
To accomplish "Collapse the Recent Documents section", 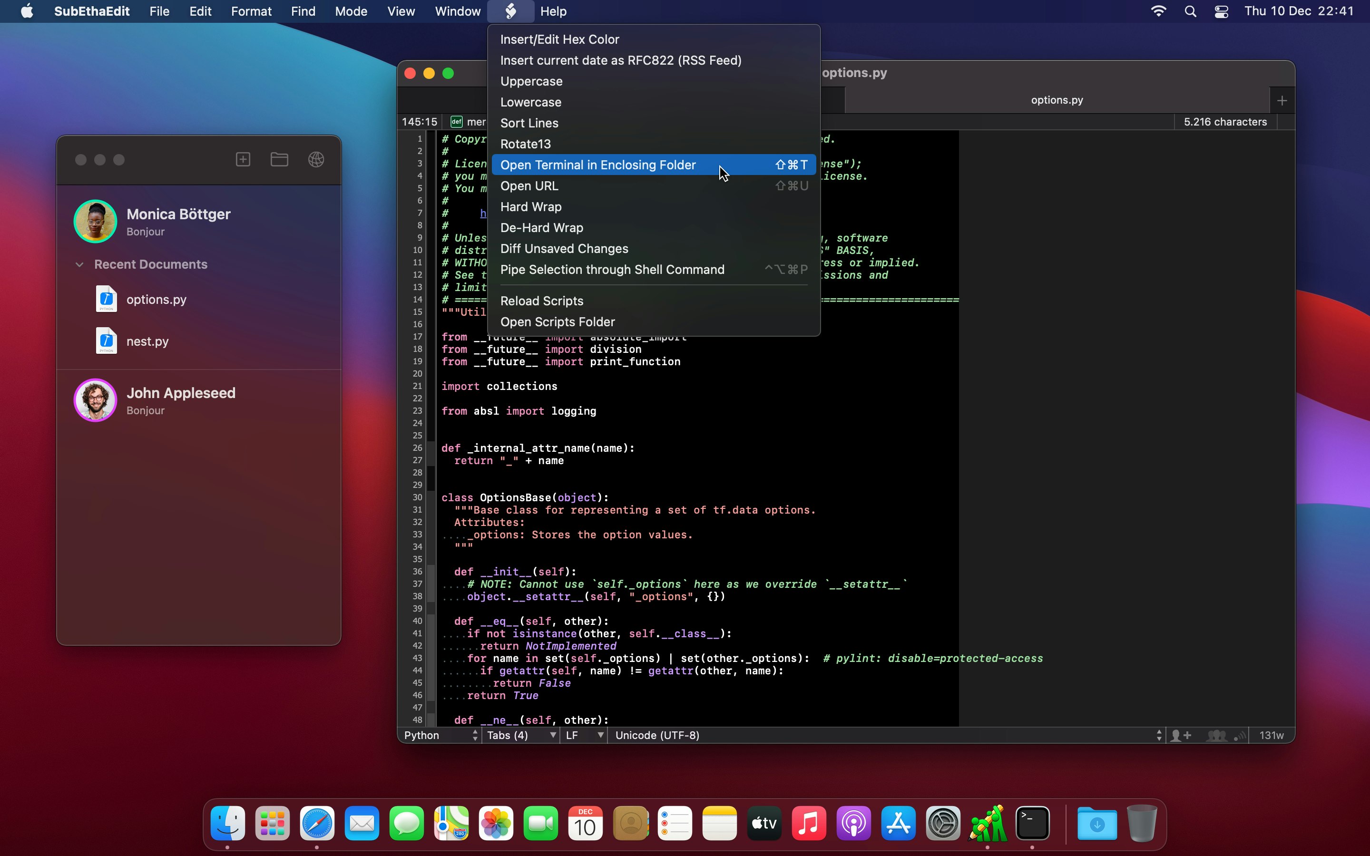I will pyautogui.click(x=80, y=264).
